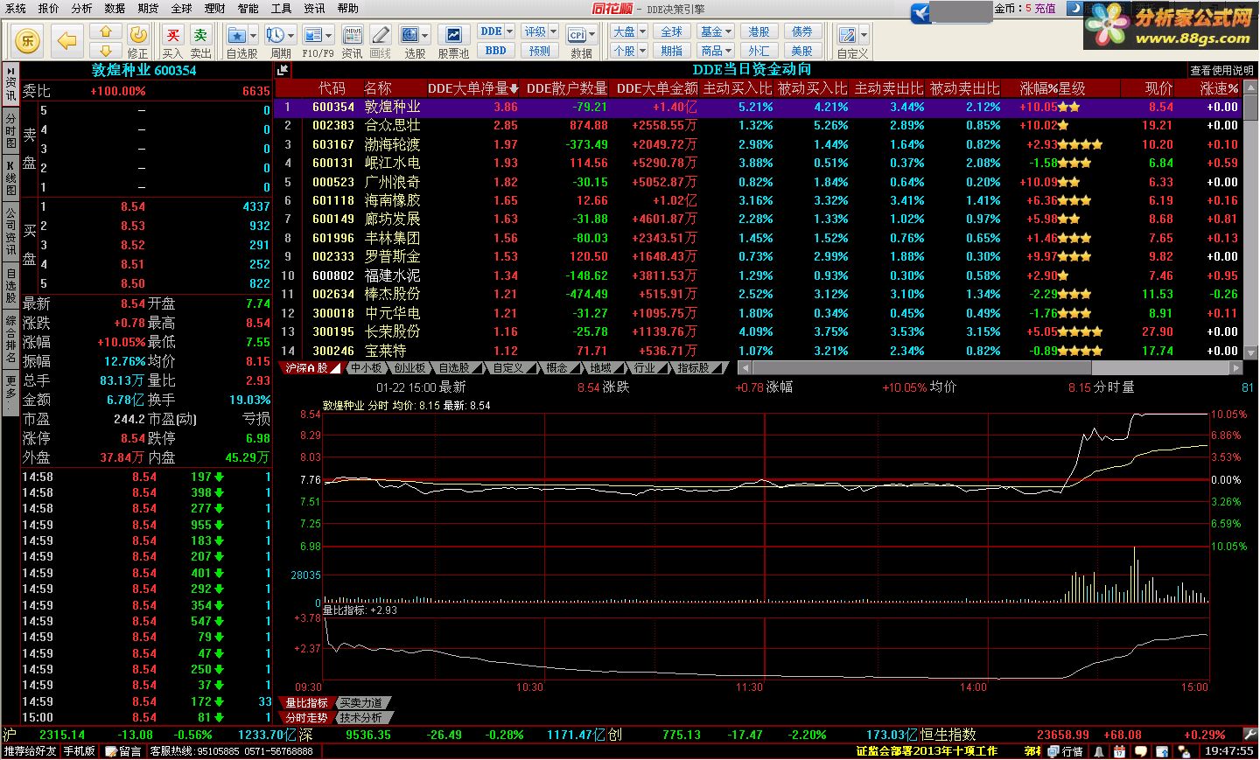This screenshot has height=760, width=1260.
Task: Click the 预测 button
Action: pos(540,51)
